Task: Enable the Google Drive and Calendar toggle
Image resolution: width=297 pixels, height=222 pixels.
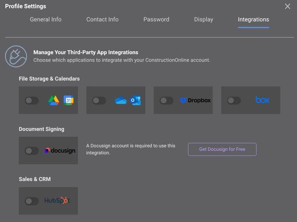Action: [32, 100]
